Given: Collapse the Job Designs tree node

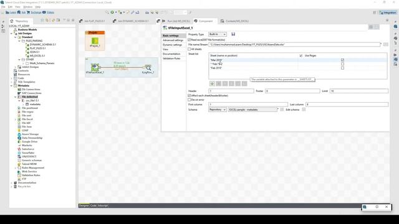Looking at the screenshot, I should [11, 34].
